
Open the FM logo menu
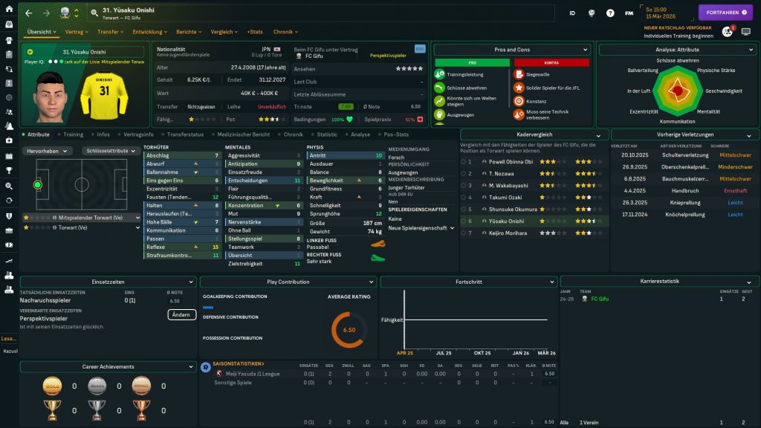click(x=629, y=13)
